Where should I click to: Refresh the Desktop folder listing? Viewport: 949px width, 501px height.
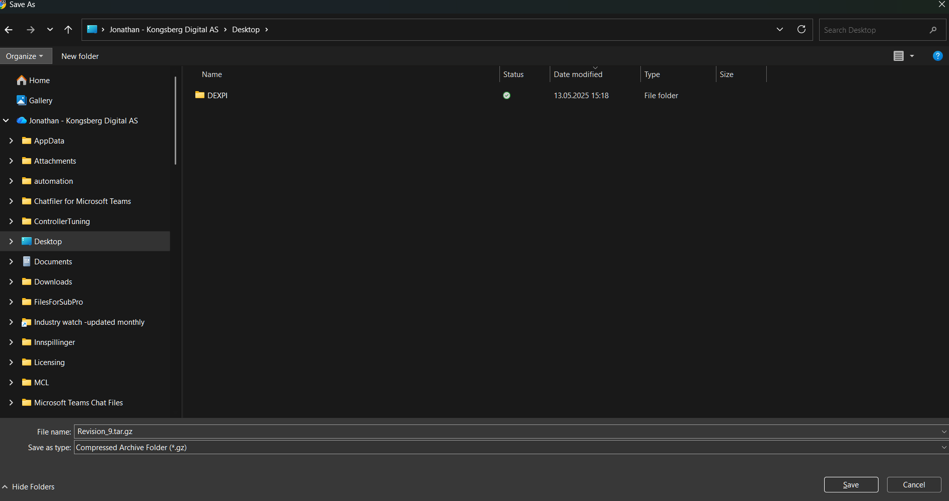click(801, 30)
